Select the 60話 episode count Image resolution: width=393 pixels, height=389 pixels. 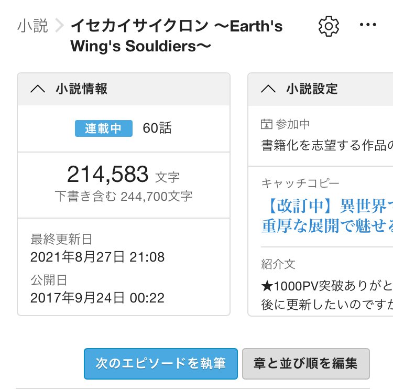[x=157, y=128]
